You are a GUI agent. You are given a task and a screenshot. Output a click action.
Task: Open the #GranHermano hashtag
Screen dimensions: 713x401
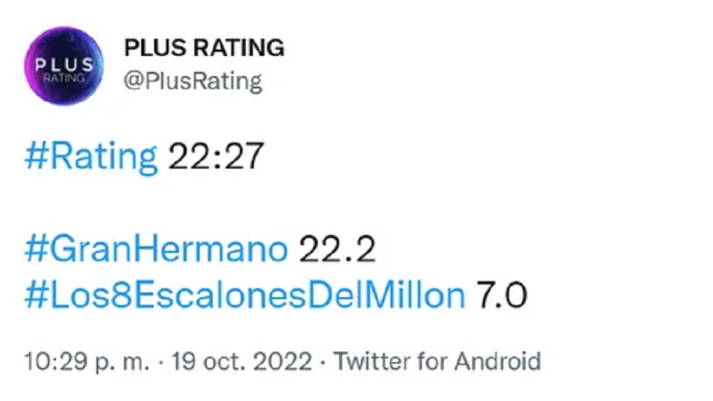coord(156,250)
